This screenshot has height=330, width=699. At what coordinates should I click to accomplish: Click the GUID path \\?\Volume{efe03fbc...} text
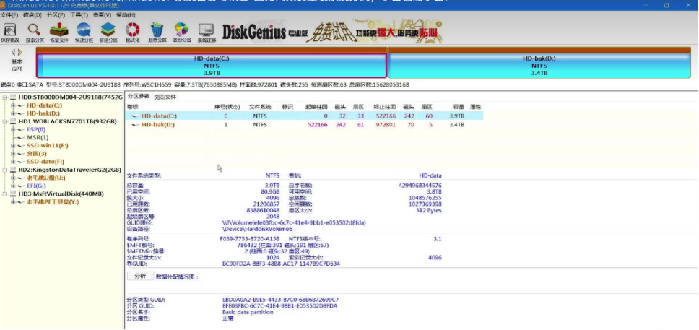[294, 222]
